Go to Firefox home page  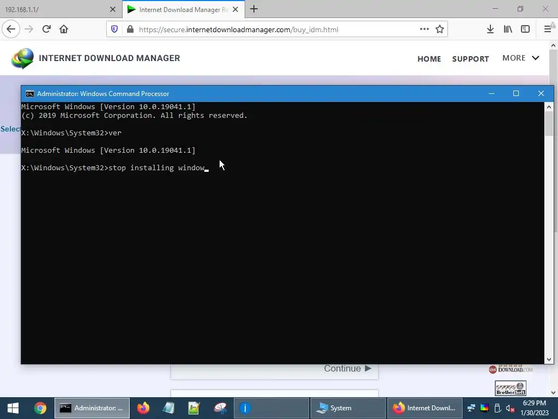pyautogui.click(x=64, y=29)
